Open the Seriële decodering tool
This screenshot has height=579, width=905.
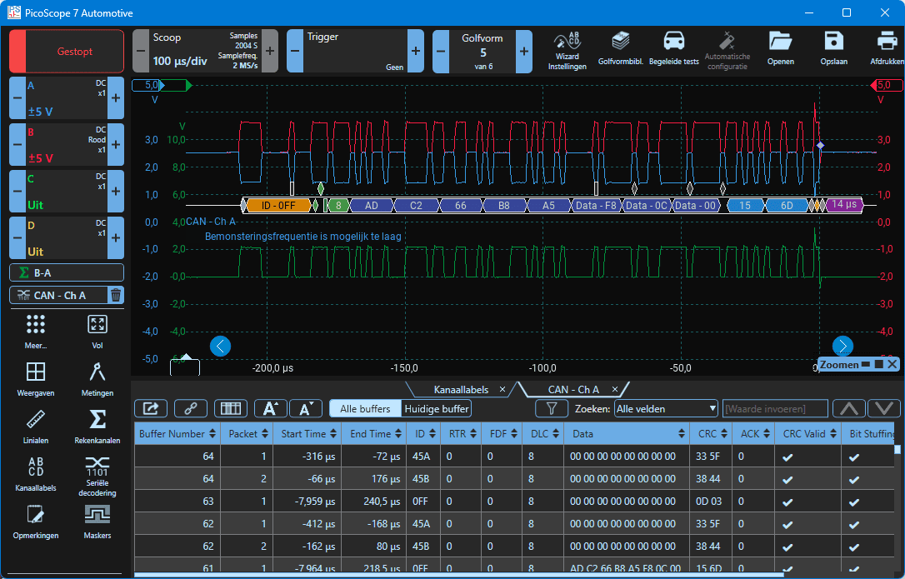97,476
